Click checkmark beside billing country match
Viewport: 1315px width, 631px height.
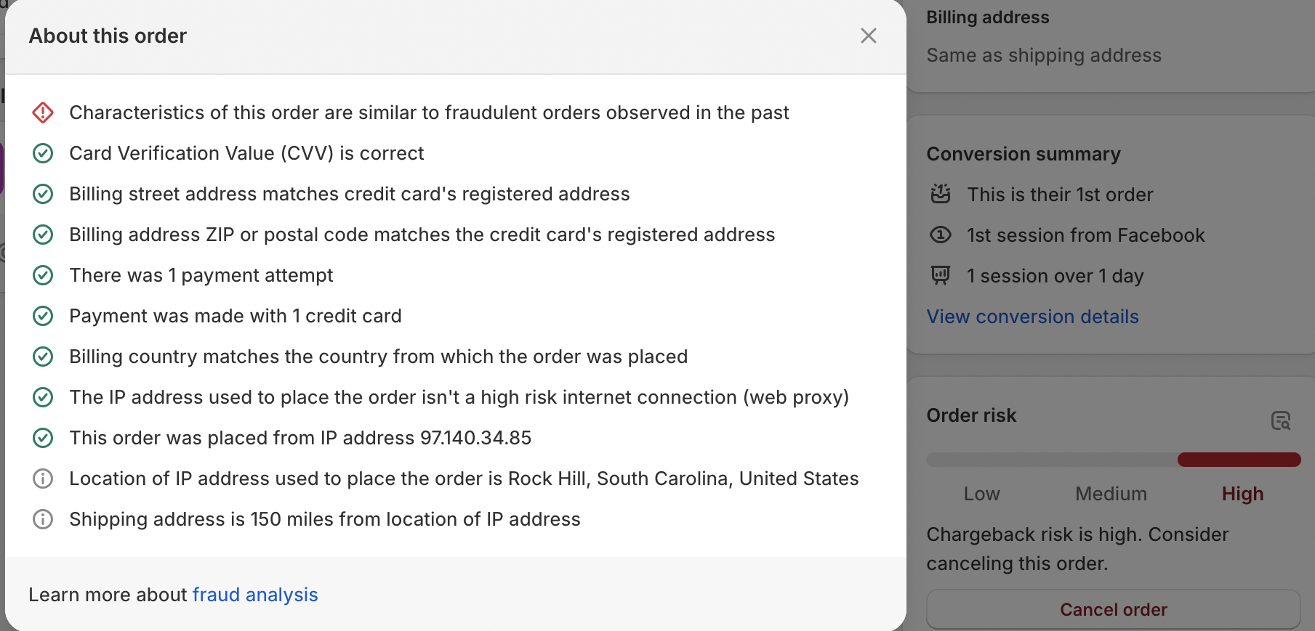43,357
